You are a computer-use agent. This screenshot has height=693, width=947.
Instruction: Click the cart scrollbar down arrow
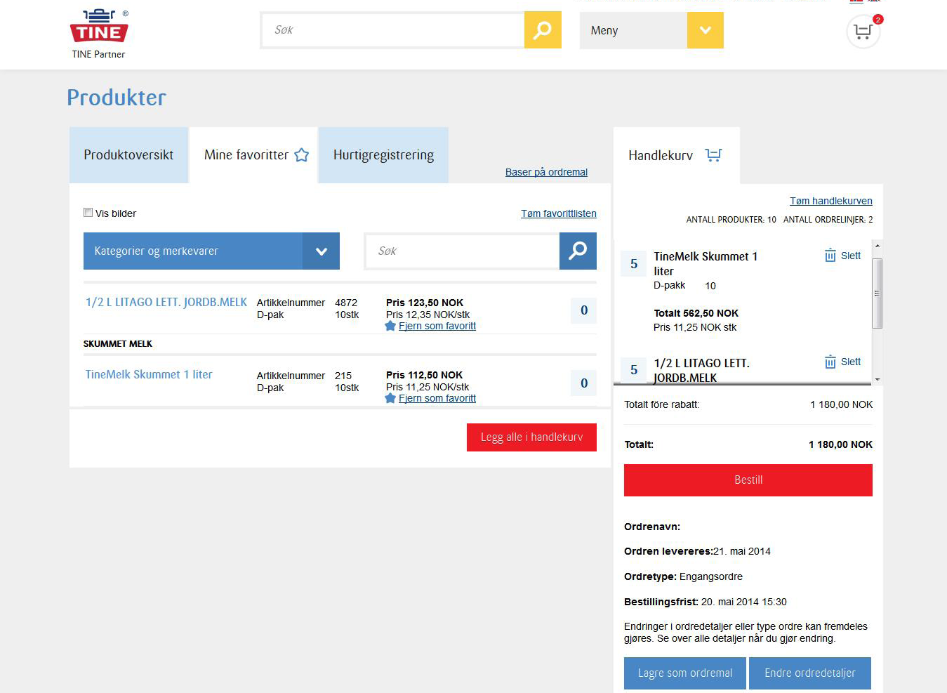pyautogui.click(x=878, y=379)
